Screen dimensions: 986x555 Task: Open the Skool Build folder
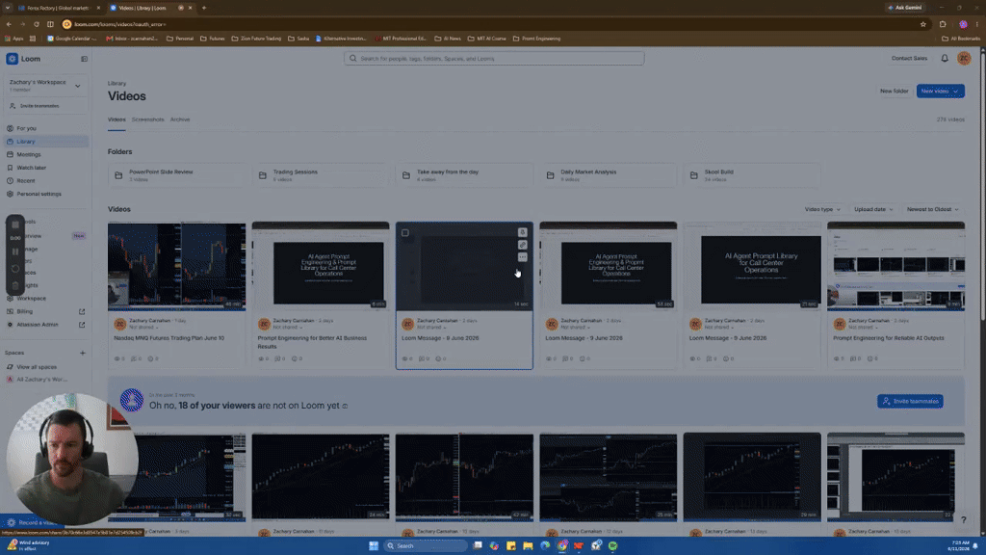pyautogui.click(x=752, y=175)
